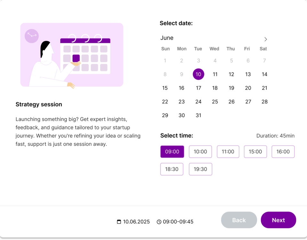Select the 09:00 time slot
This screenshot has height=240, width=307.
[172, 152]
